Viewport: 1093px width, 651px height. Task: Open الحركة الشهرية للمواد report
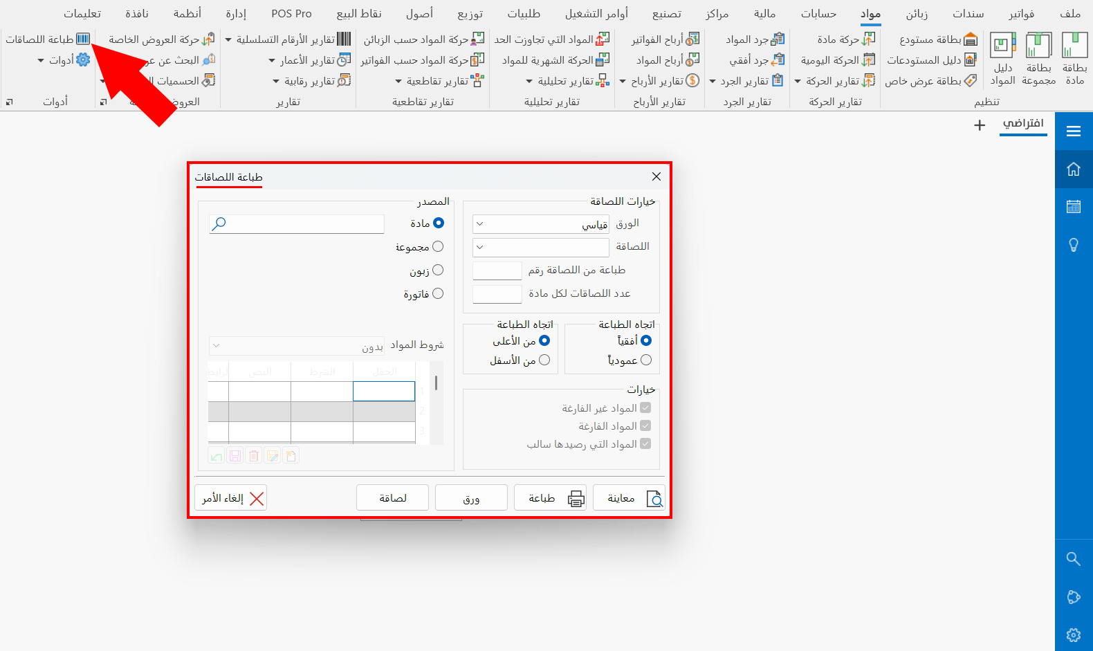(556, 60)
